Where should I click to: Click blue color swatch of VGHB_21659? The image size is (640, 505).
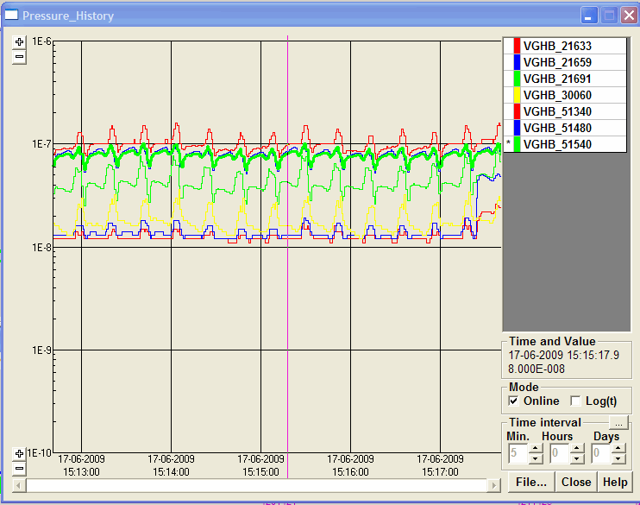[x=517, y=62]
